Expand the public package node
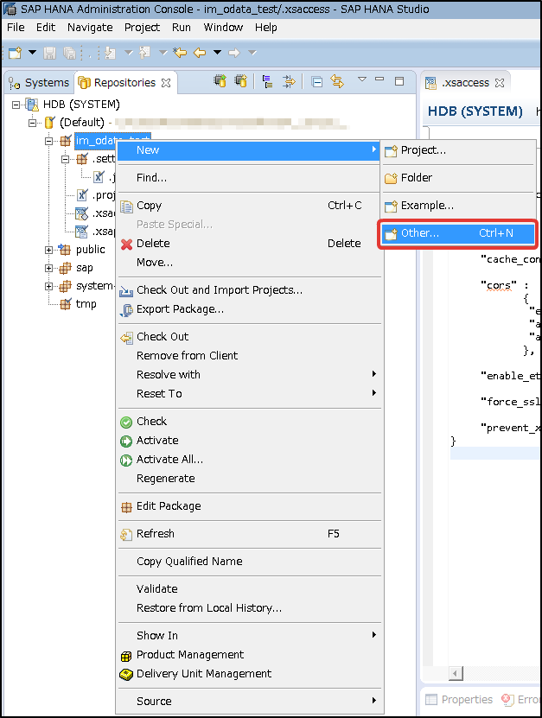The height and width of the screenshot is (718, 542). coord(48,250)
